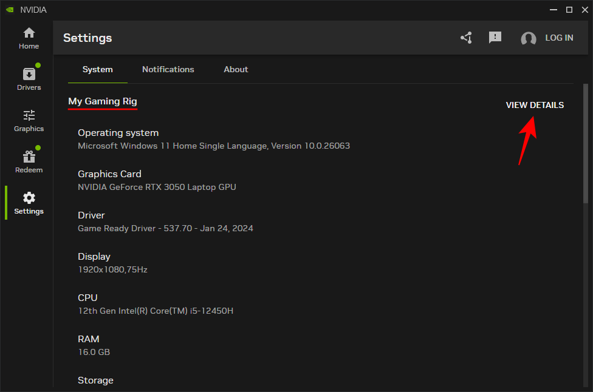Screen dimensions: 593x392
Task: Open the Graphics settings section
Action: 29,121
